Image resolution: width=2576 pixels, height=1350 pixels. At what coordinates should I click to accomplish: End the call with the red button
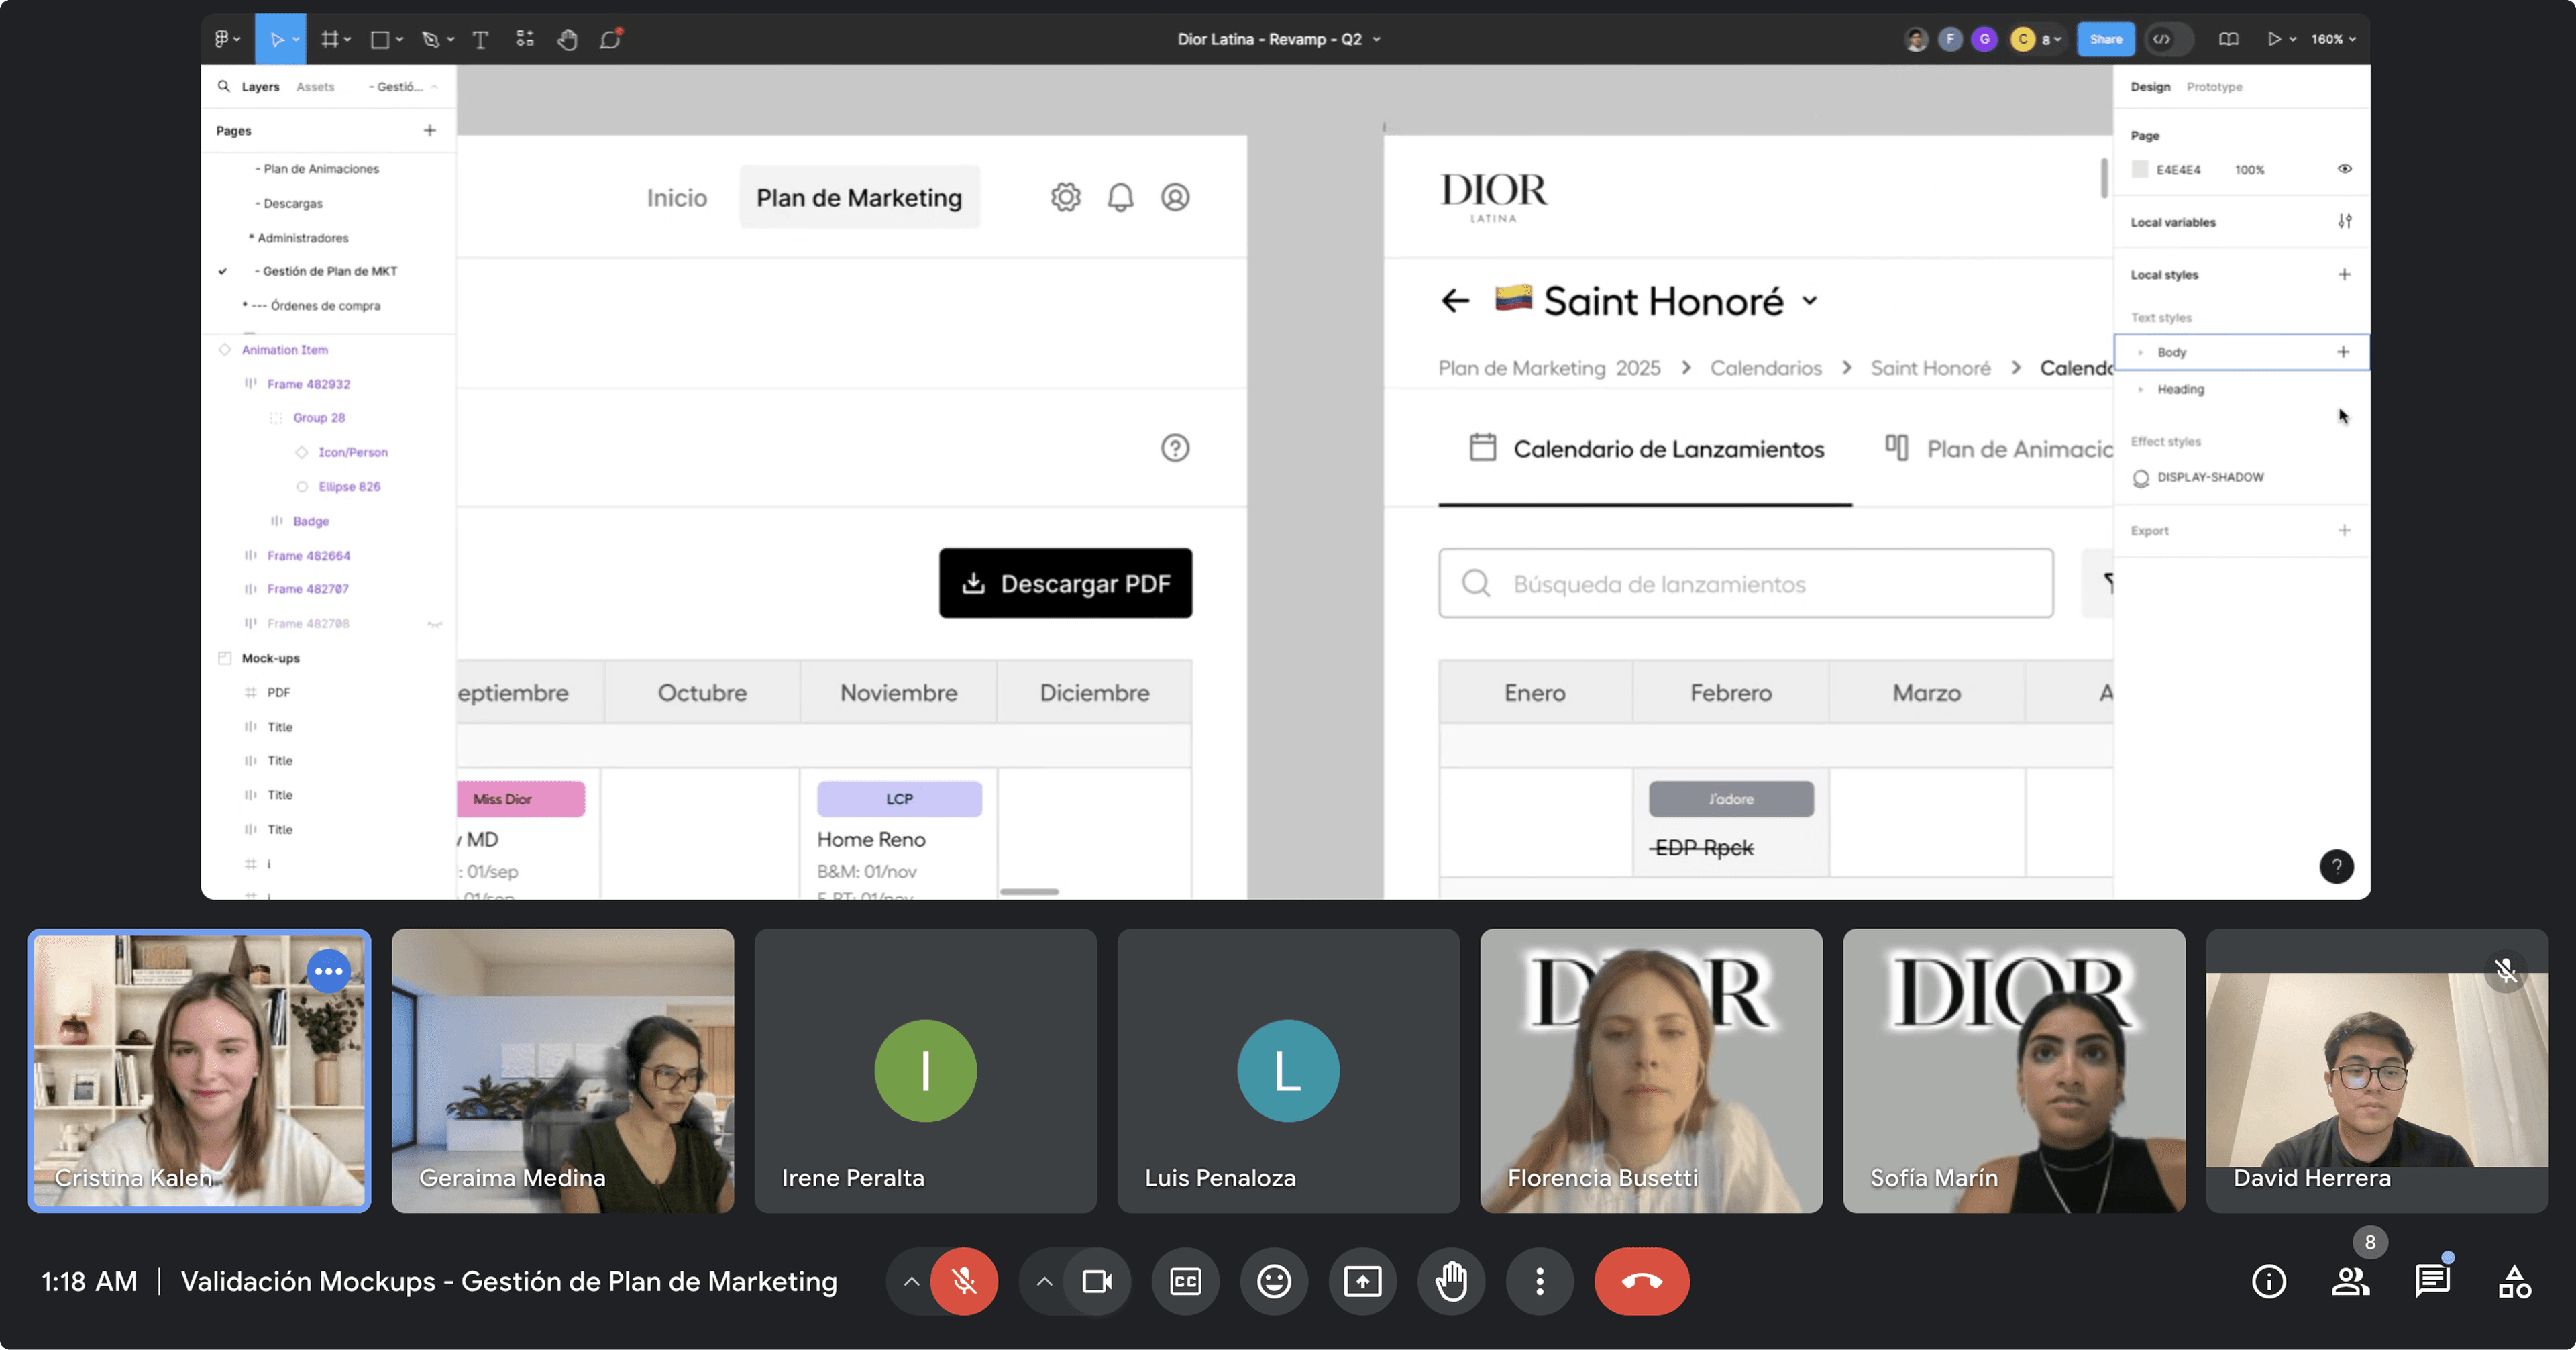point(1641,1281)
